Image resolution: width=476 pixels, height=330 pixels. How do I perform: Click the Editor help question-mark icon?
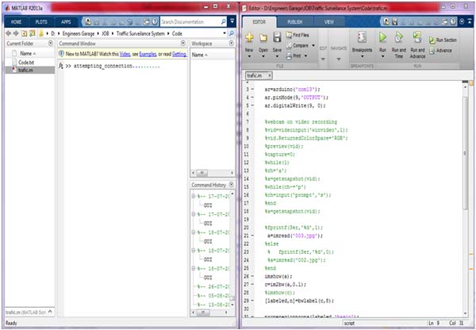coord(453,21)
